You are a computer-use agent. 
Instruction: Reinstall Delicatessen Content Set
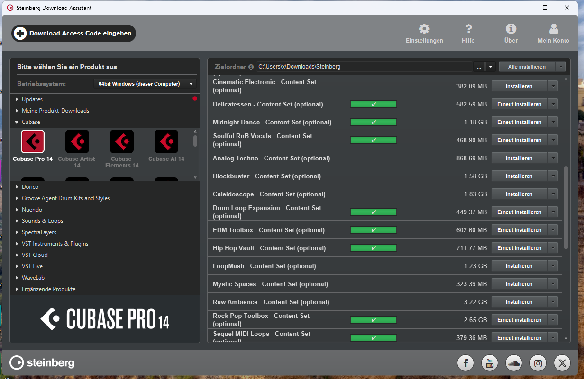[x=519, y=104]
